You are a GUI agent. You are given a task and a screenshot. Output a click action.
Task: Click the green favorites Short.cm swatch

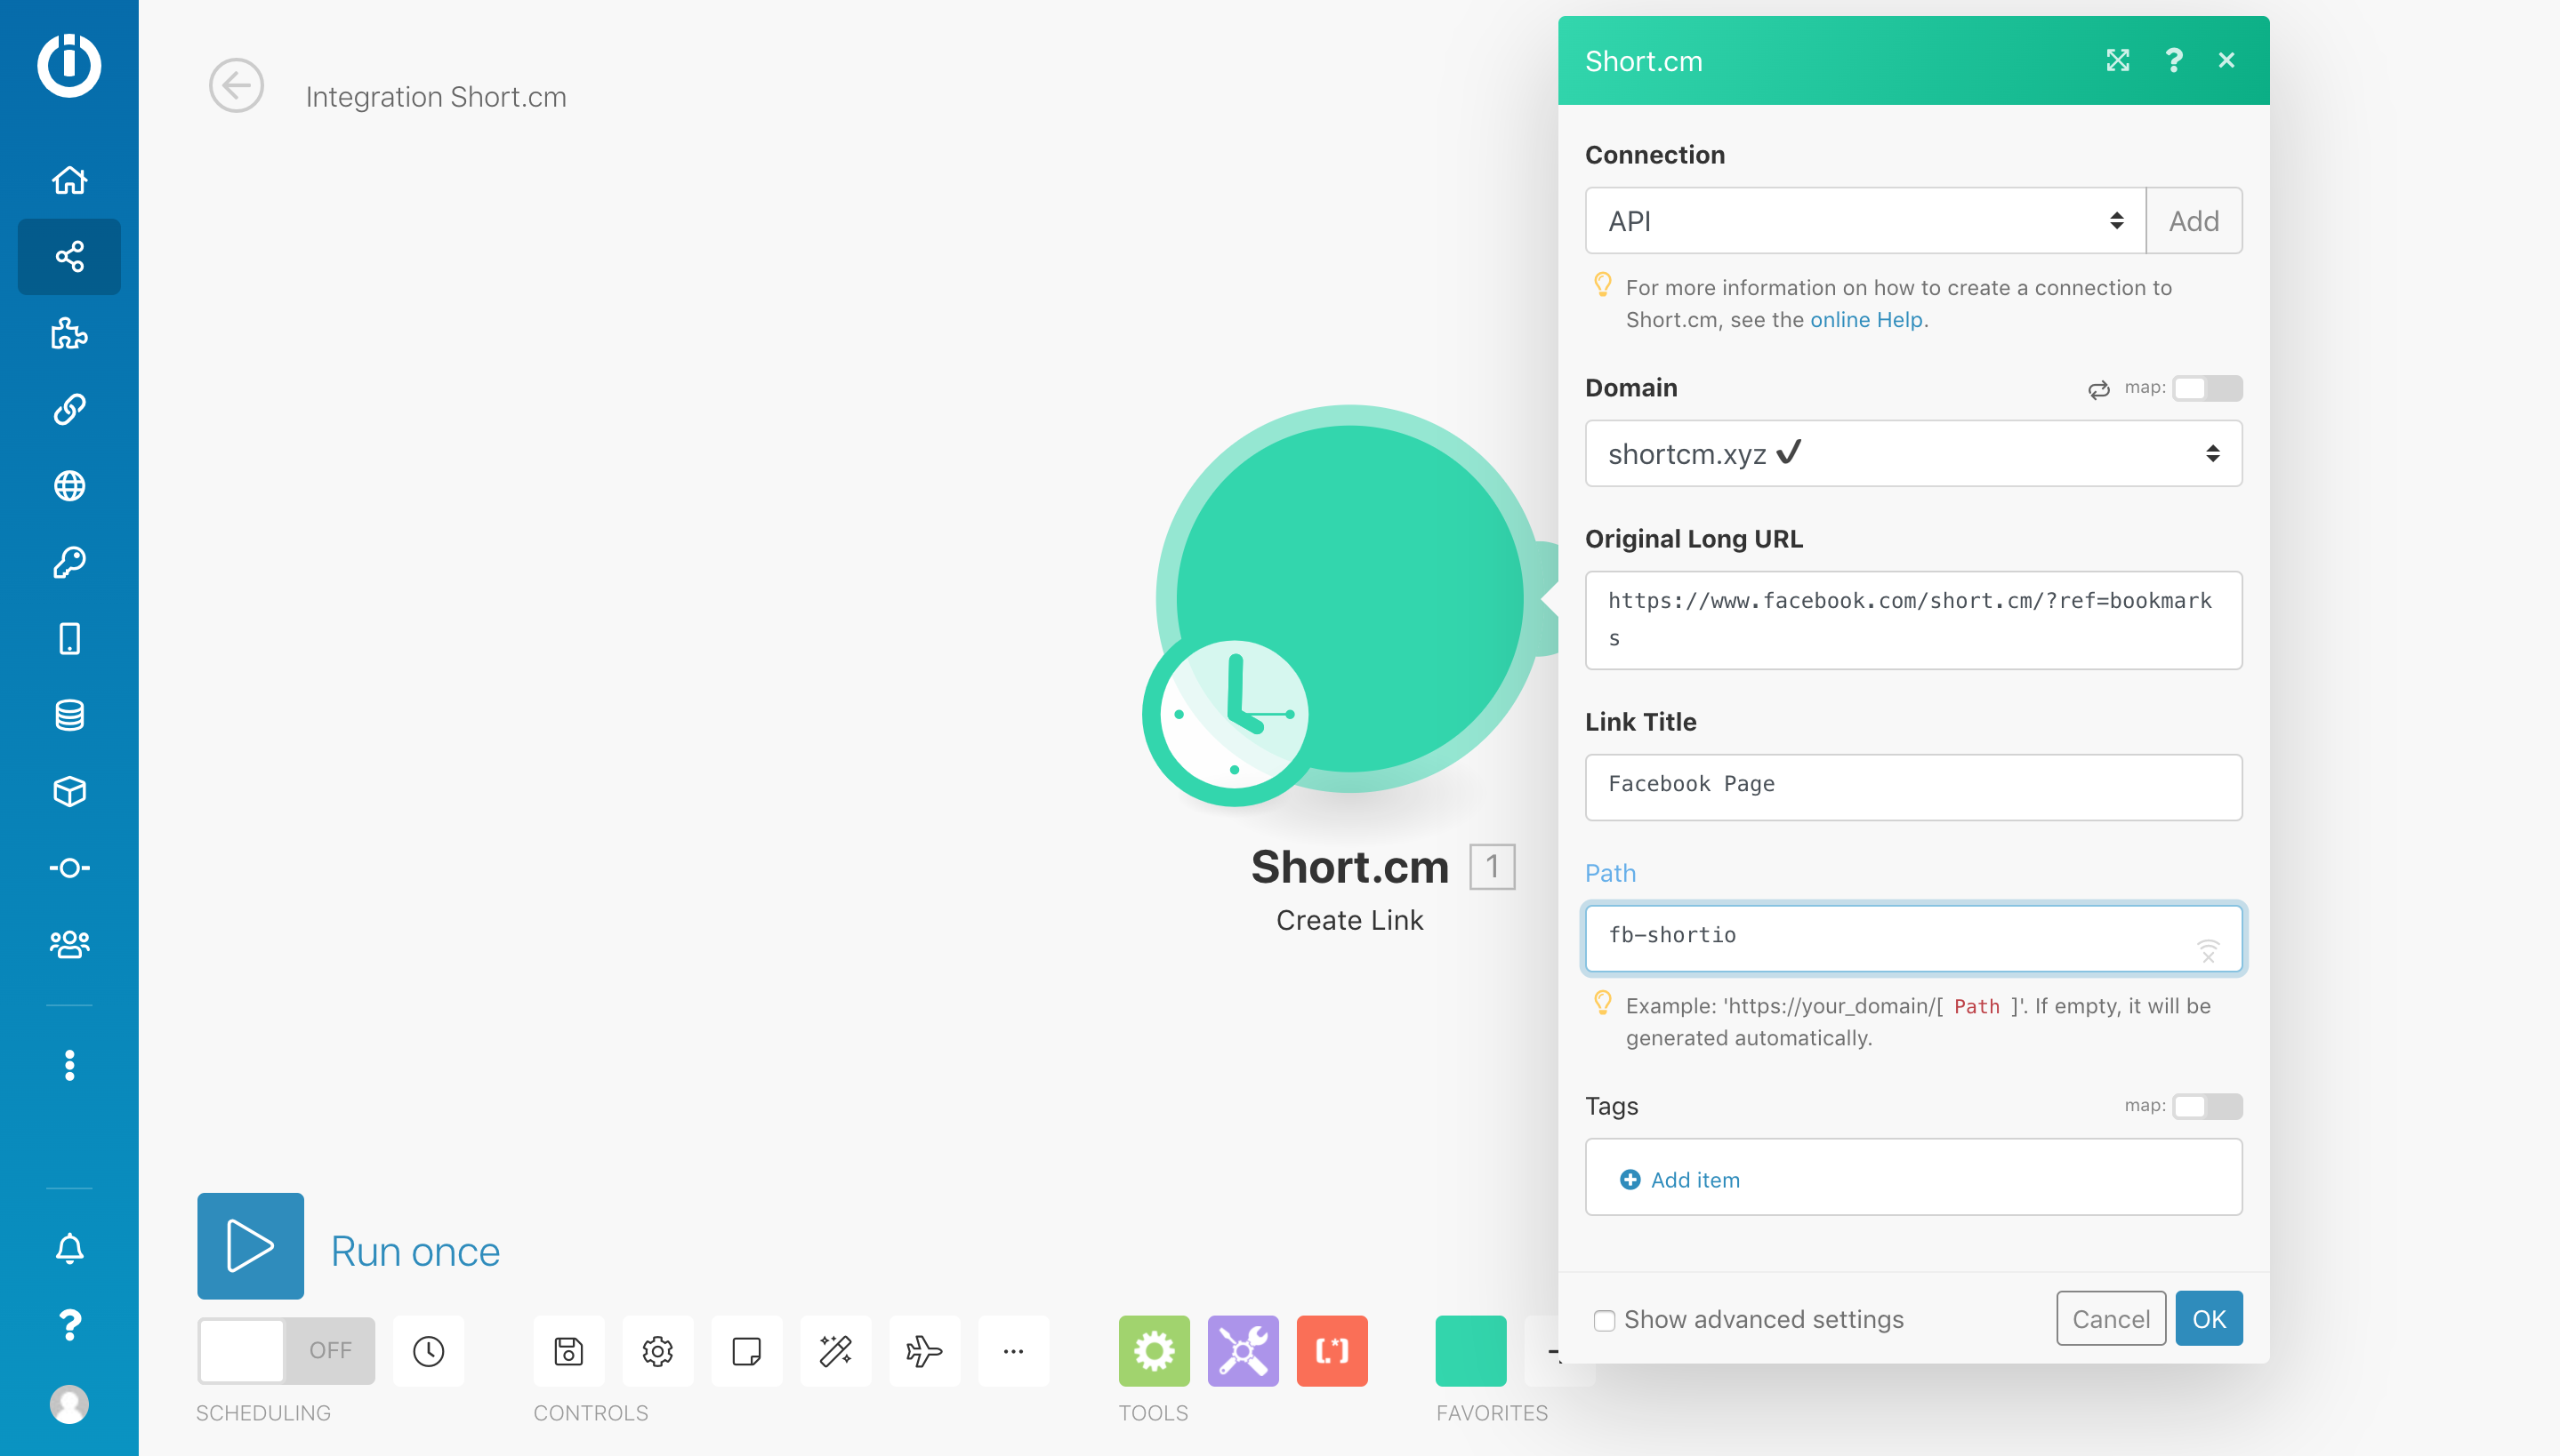(x=1469, y=1351)
